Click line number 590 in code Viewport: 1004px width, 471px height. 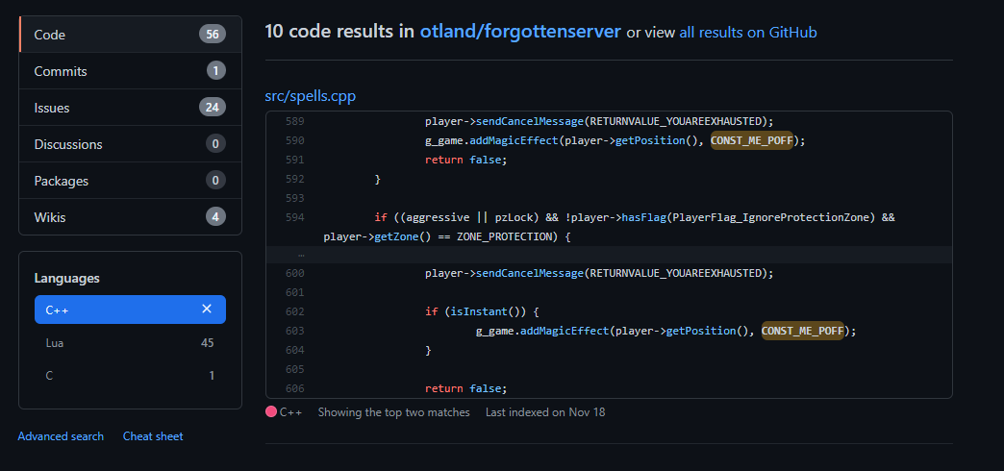(295, 140)
